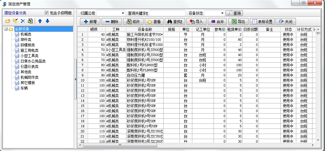325x151 pixels.
Task: Click 查询 search button
Action: [234, 13]
